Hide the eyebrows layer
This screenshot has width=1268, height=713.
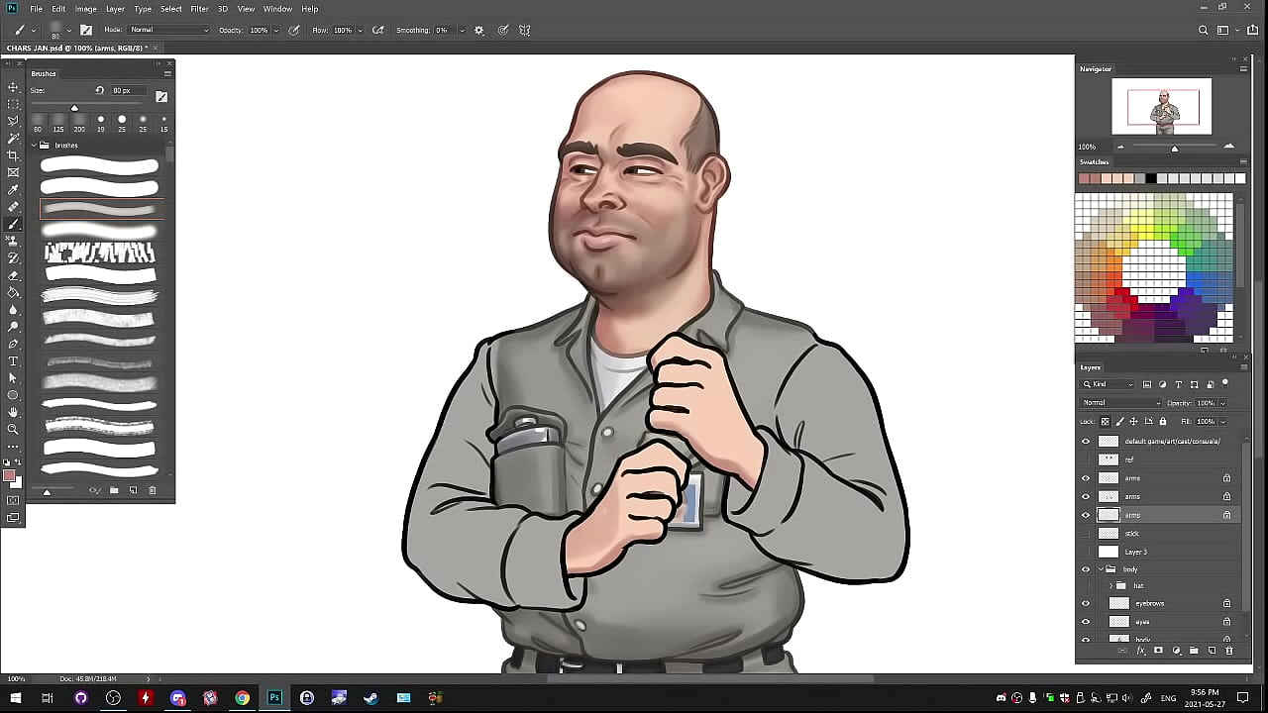[1086, 603]
